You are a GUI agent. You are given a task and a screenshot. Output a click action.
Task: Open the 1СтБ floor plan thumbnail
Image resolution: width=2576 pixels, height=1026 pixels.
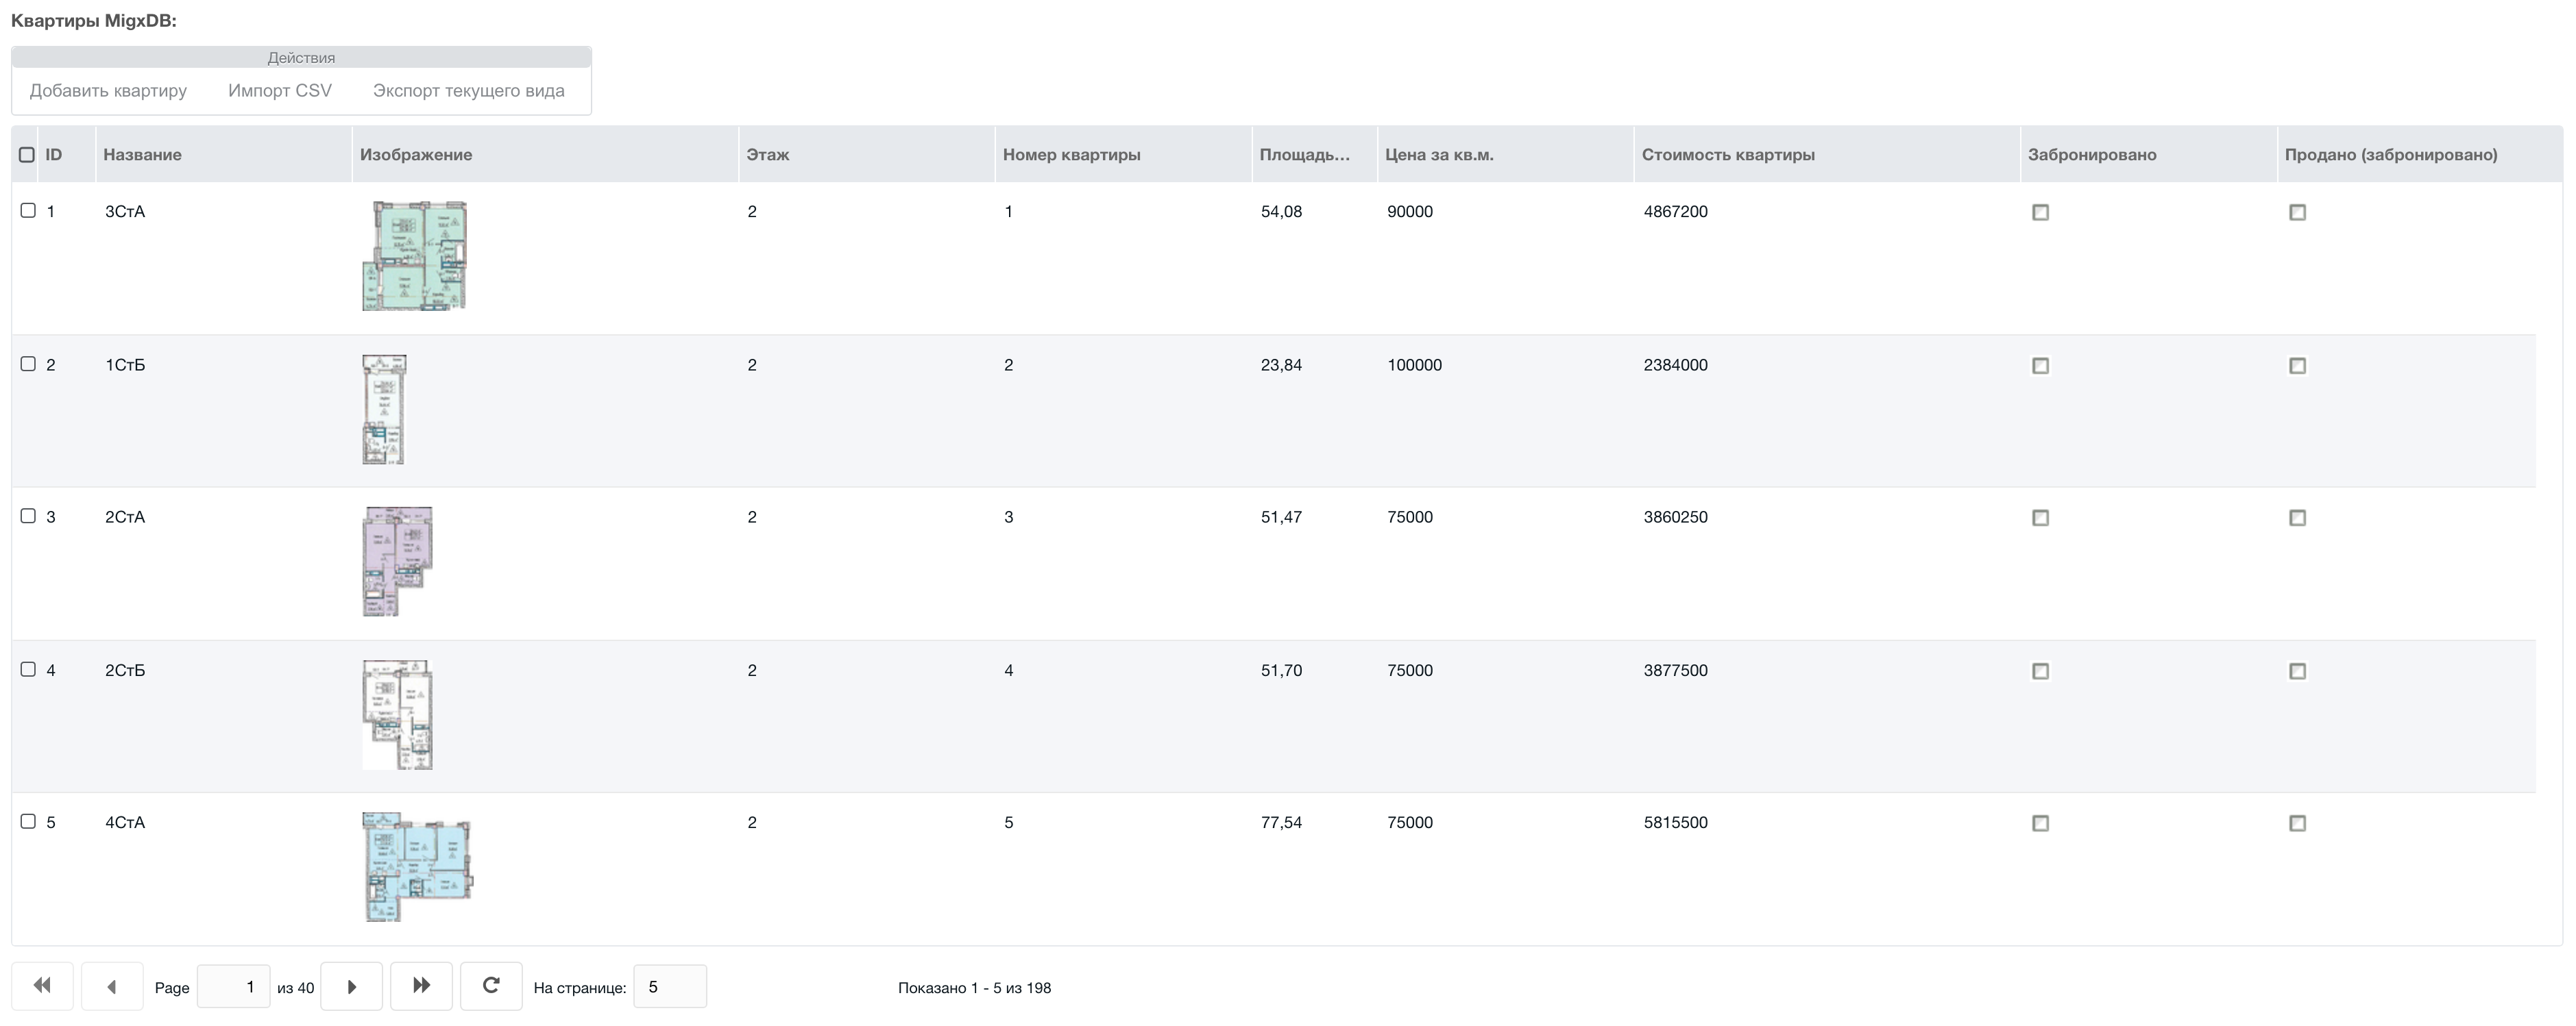[384, 409]
